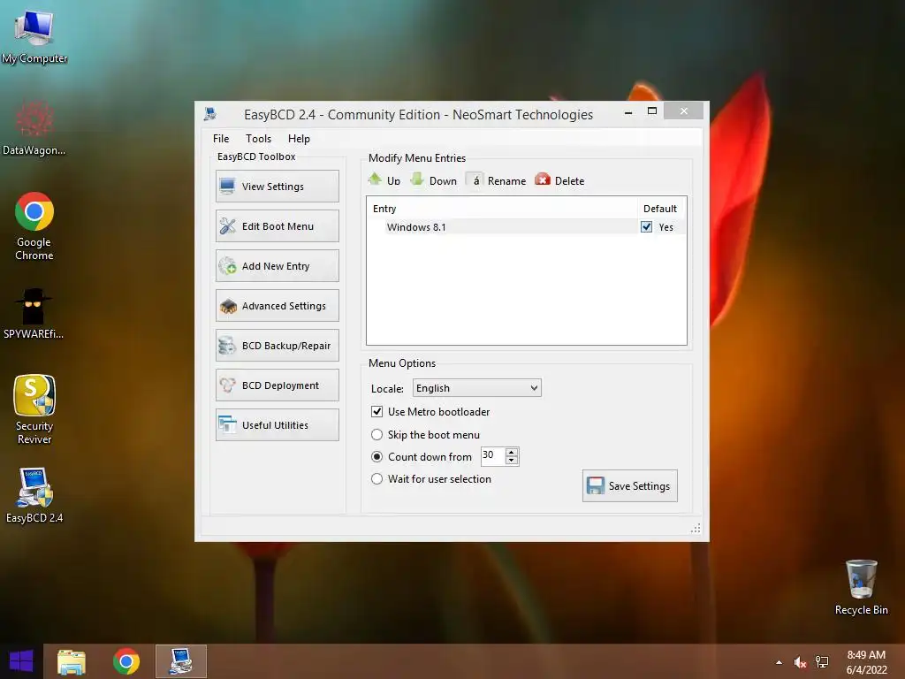Click the network tray icon

tap(822, 662)
